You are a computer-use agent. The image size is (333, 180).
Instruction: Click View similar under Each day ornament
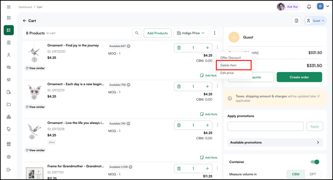(35, 107)
